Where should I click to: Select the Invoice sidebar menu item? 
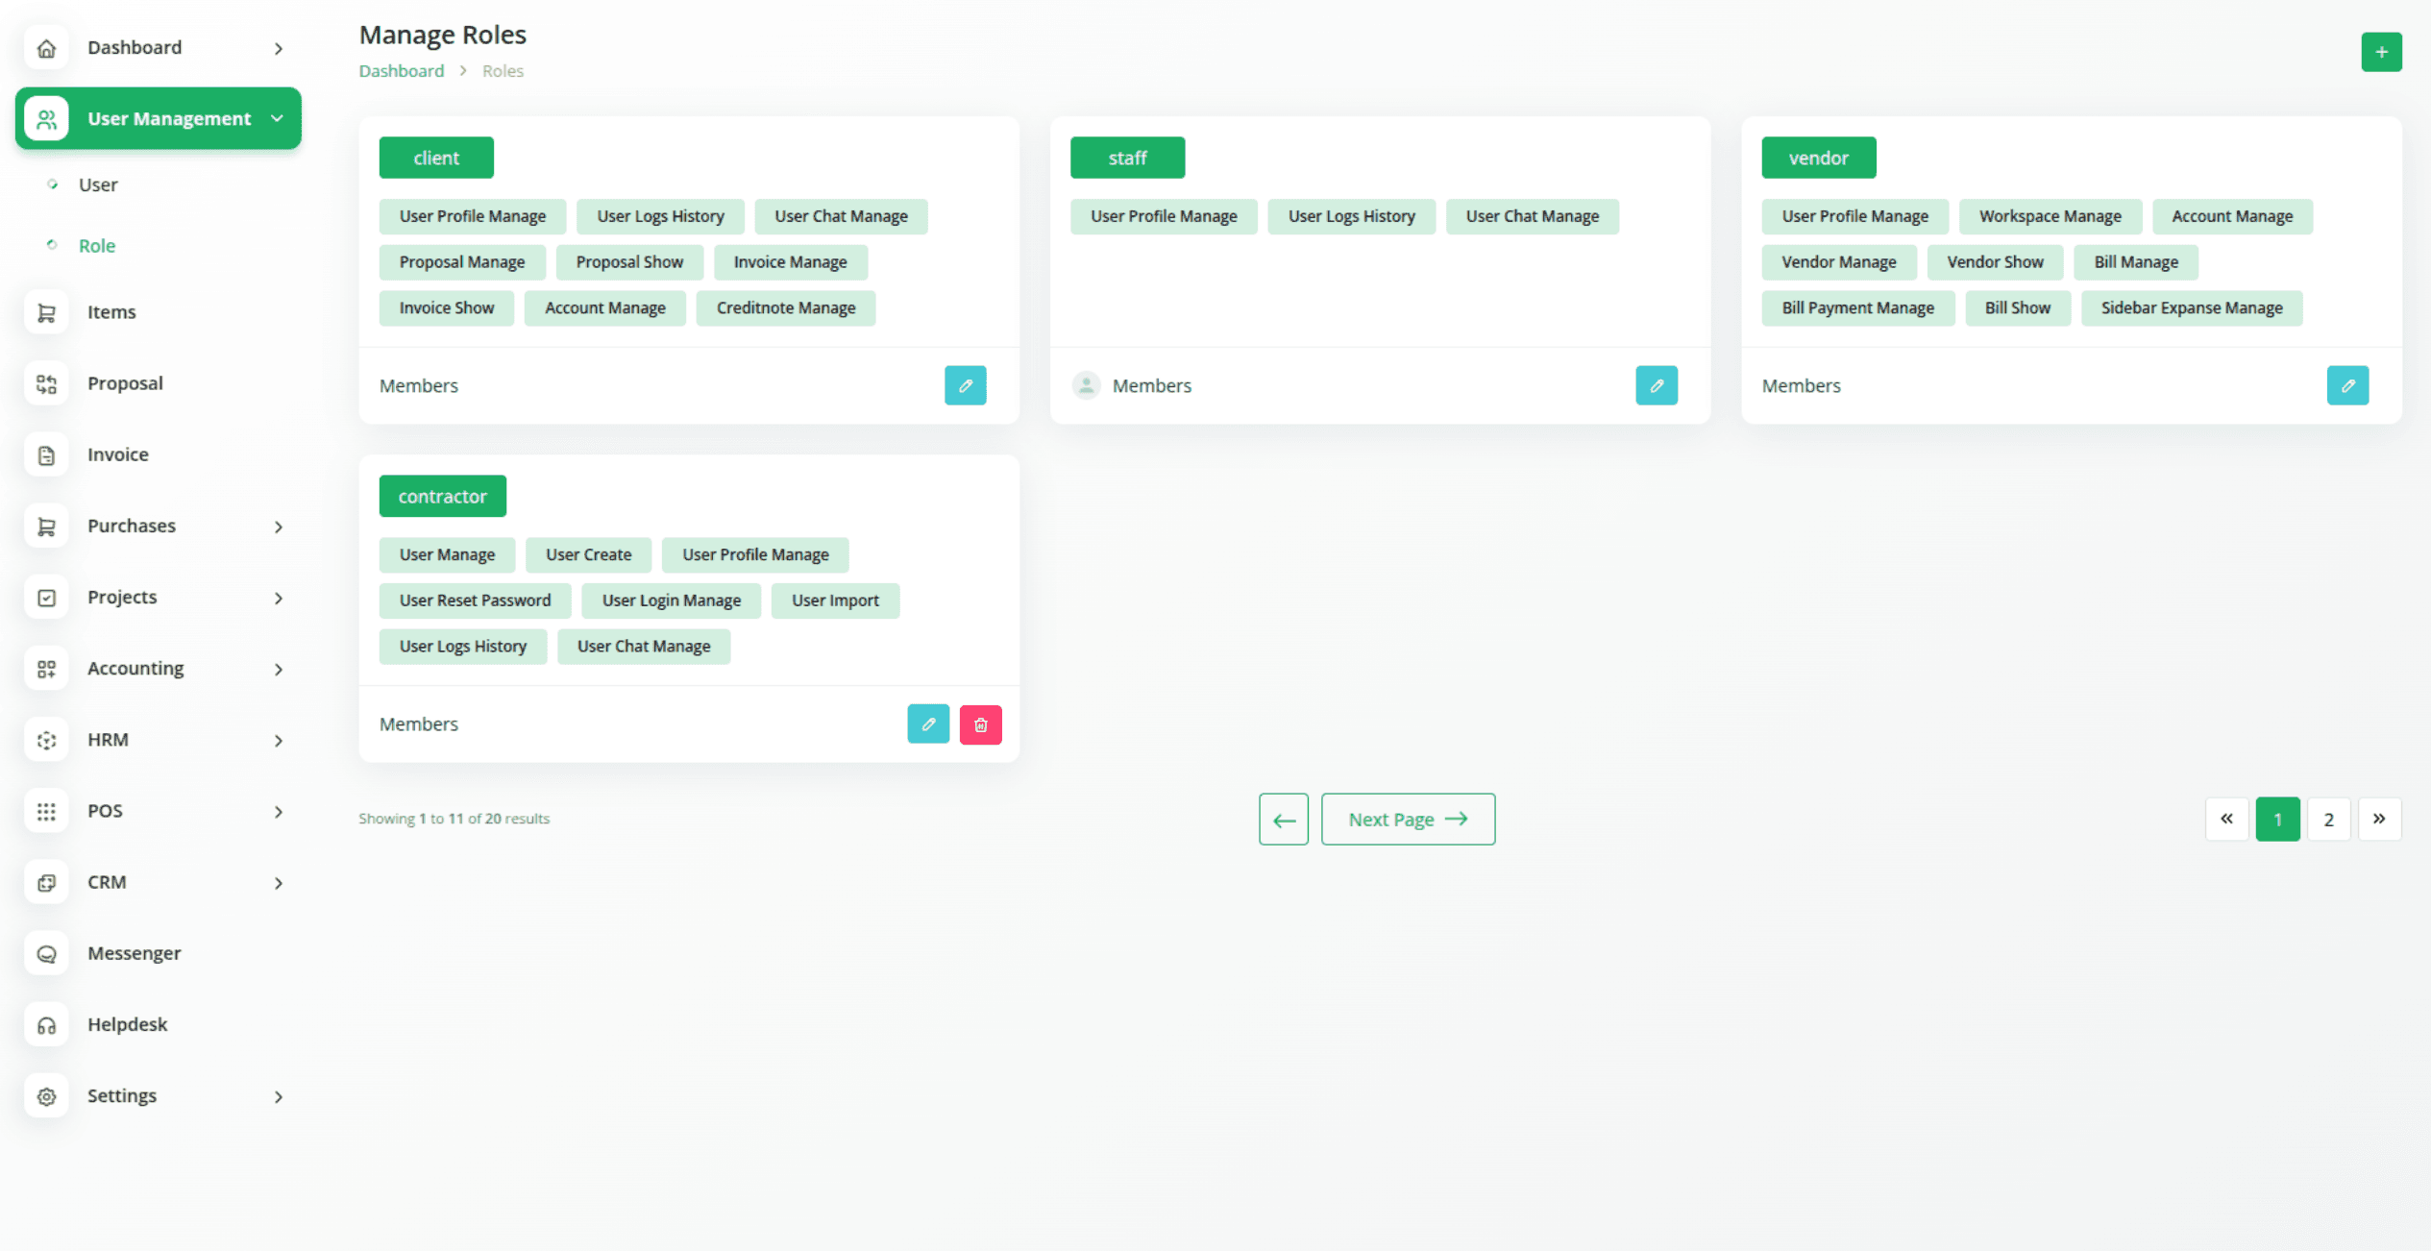coord(117,454)
